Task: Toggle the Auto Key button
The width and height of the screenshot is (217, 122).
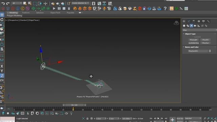Action: coord(180,119)
